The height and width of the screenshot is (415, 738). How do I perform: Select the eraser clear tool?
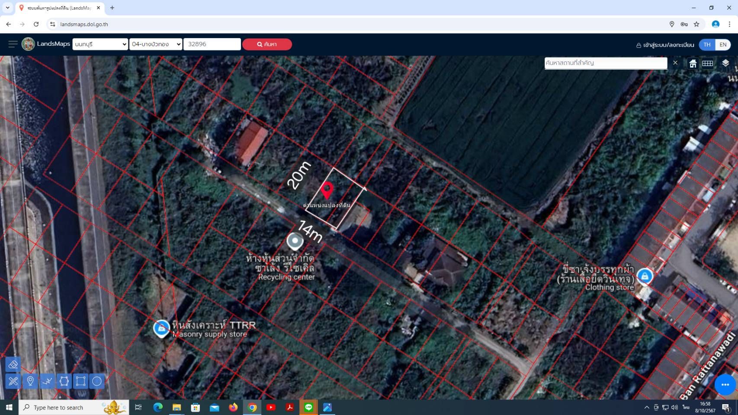pos(13,364)
